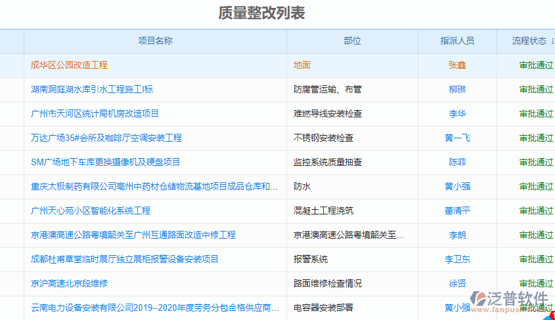Click 审批通过 status in 柳琳 row

[x=536, y=89]
